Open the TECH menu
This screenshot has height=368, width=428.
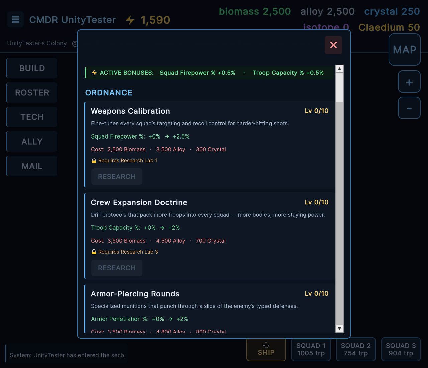[x=32, y=117]
